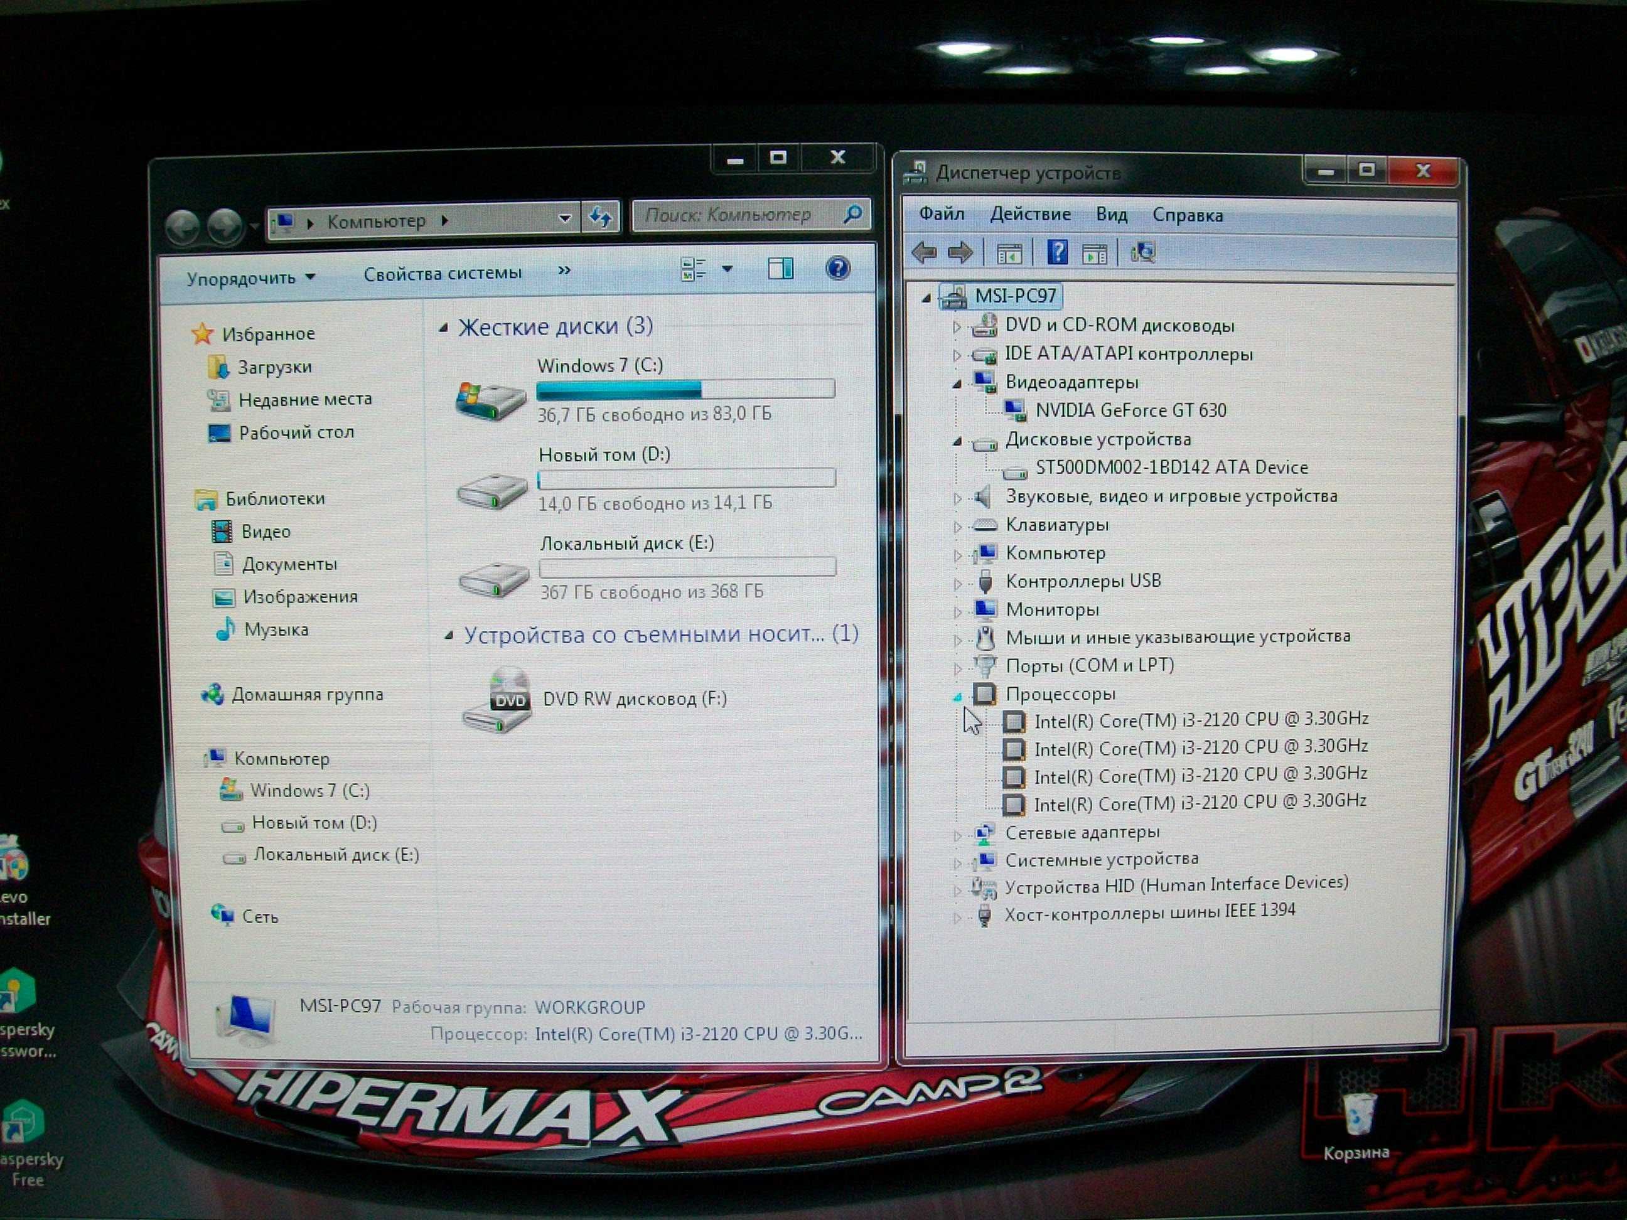Click Explorer forward navigation button
This screenshot has height=1220, width=1627.
(x=224, y=226)
